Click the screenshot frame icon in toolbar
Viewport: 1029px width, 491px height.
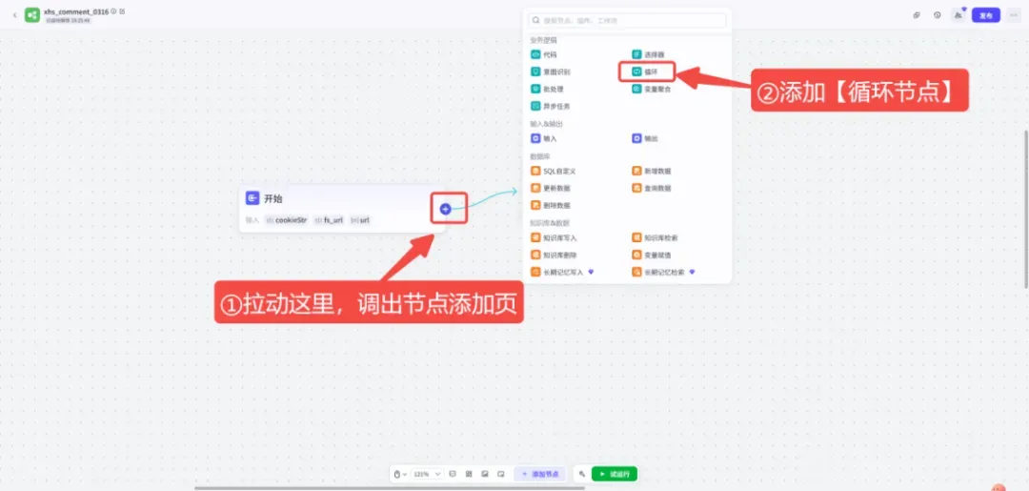(x=501, y=473)
